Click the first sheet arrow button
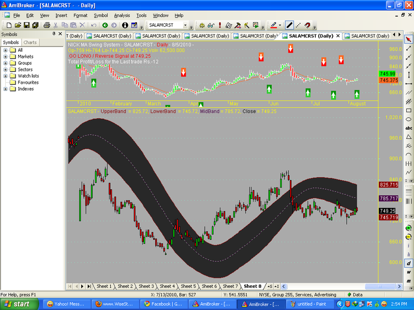The height and width of the screenshot is (310, 414). point(70,286)
